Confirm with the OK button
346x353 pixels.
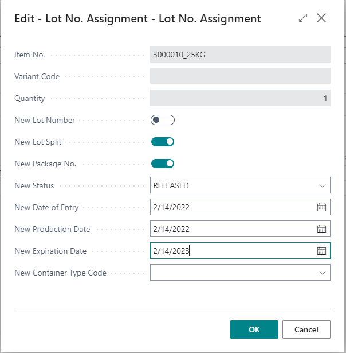coord(254,329)
